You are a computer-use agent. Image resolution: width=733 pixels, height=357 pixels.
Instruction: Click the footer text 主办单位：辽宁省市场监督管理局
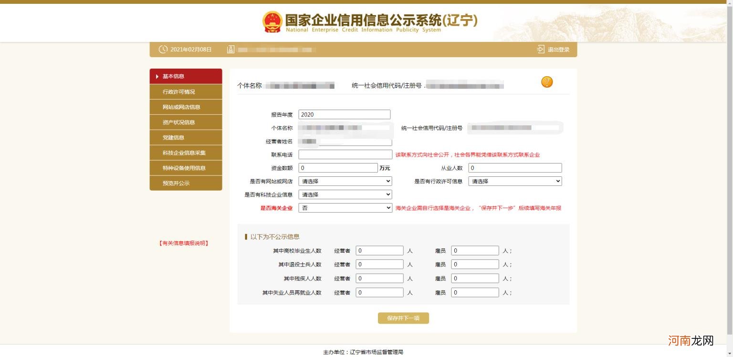pyautogui.click(x=363, y=352)
